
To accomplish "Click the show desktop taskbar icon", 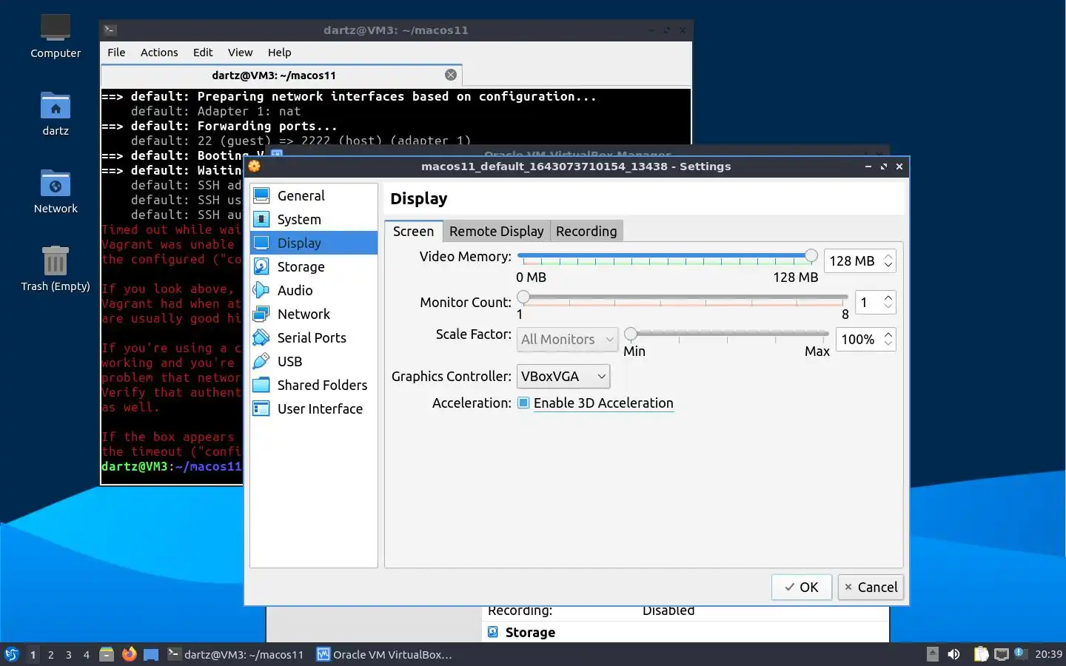I will 151,654.
